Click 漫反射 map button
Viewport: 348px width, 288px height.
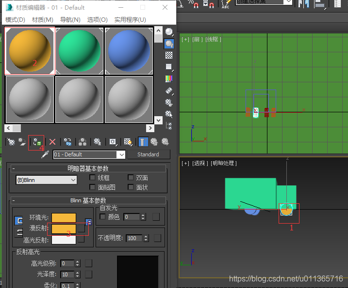tap(81, 228)
